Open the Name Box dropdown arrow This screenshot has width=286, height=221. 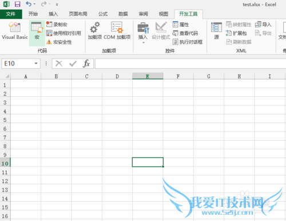click(x=36, y=63)
